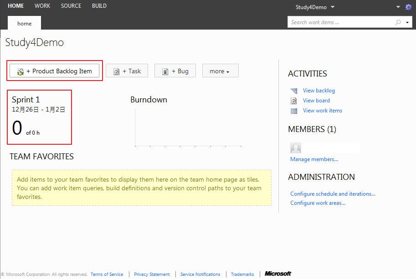
Task: Expand the more work item types dropdown
Action: click(x=220, y=71)
